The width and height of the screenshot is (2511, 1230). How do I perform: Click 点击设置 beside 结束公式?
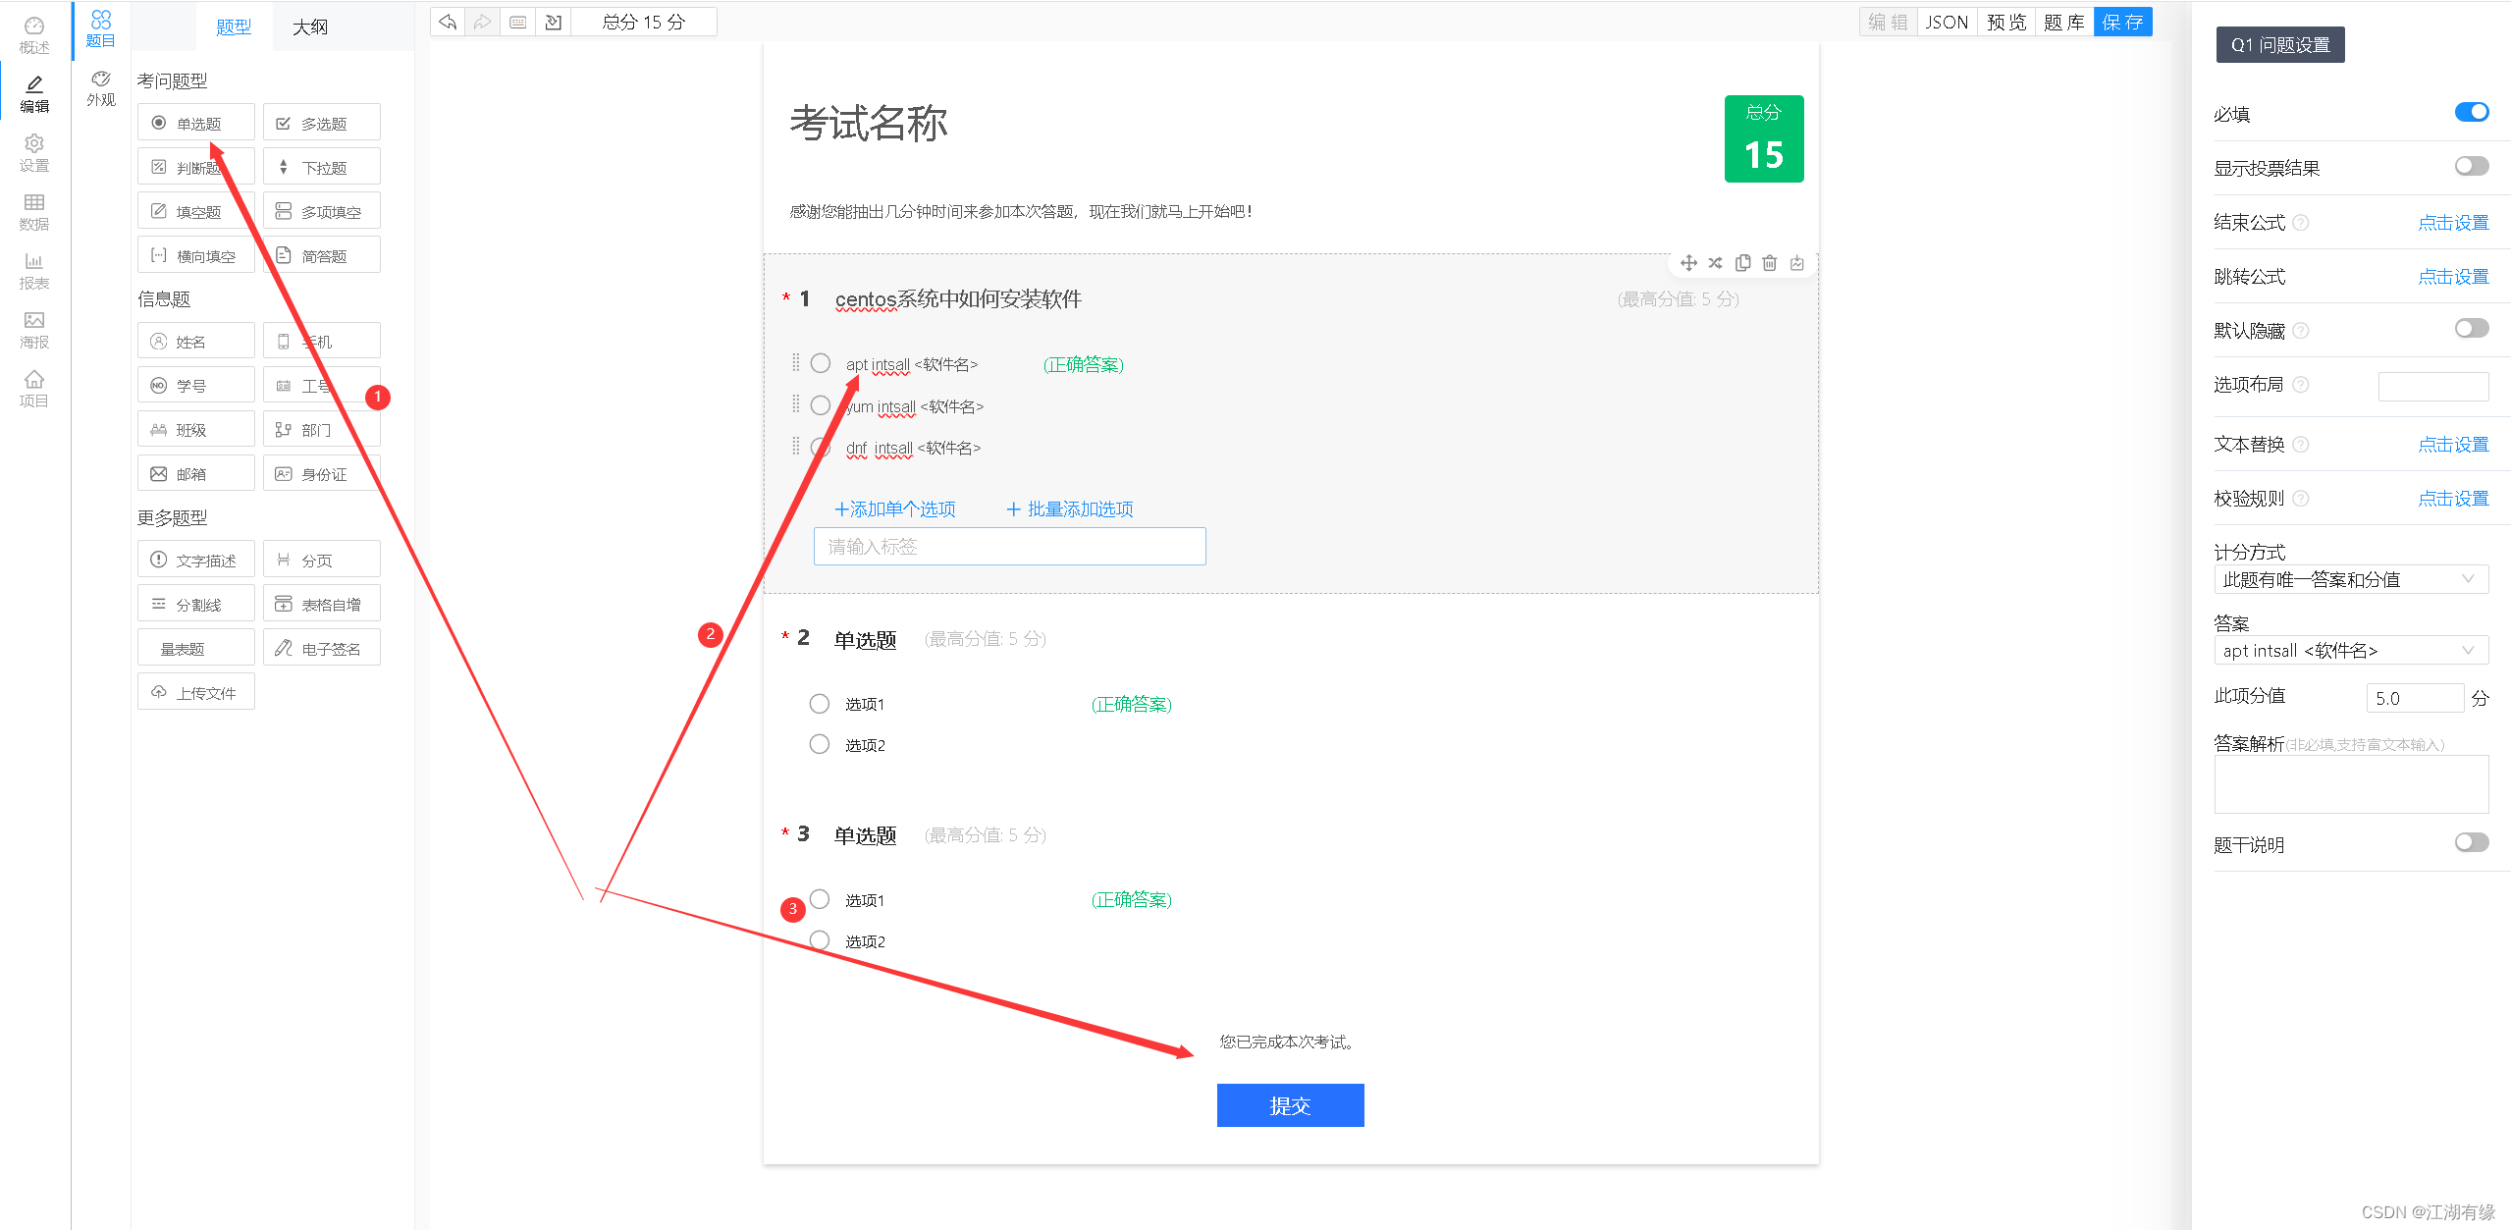2452,222
